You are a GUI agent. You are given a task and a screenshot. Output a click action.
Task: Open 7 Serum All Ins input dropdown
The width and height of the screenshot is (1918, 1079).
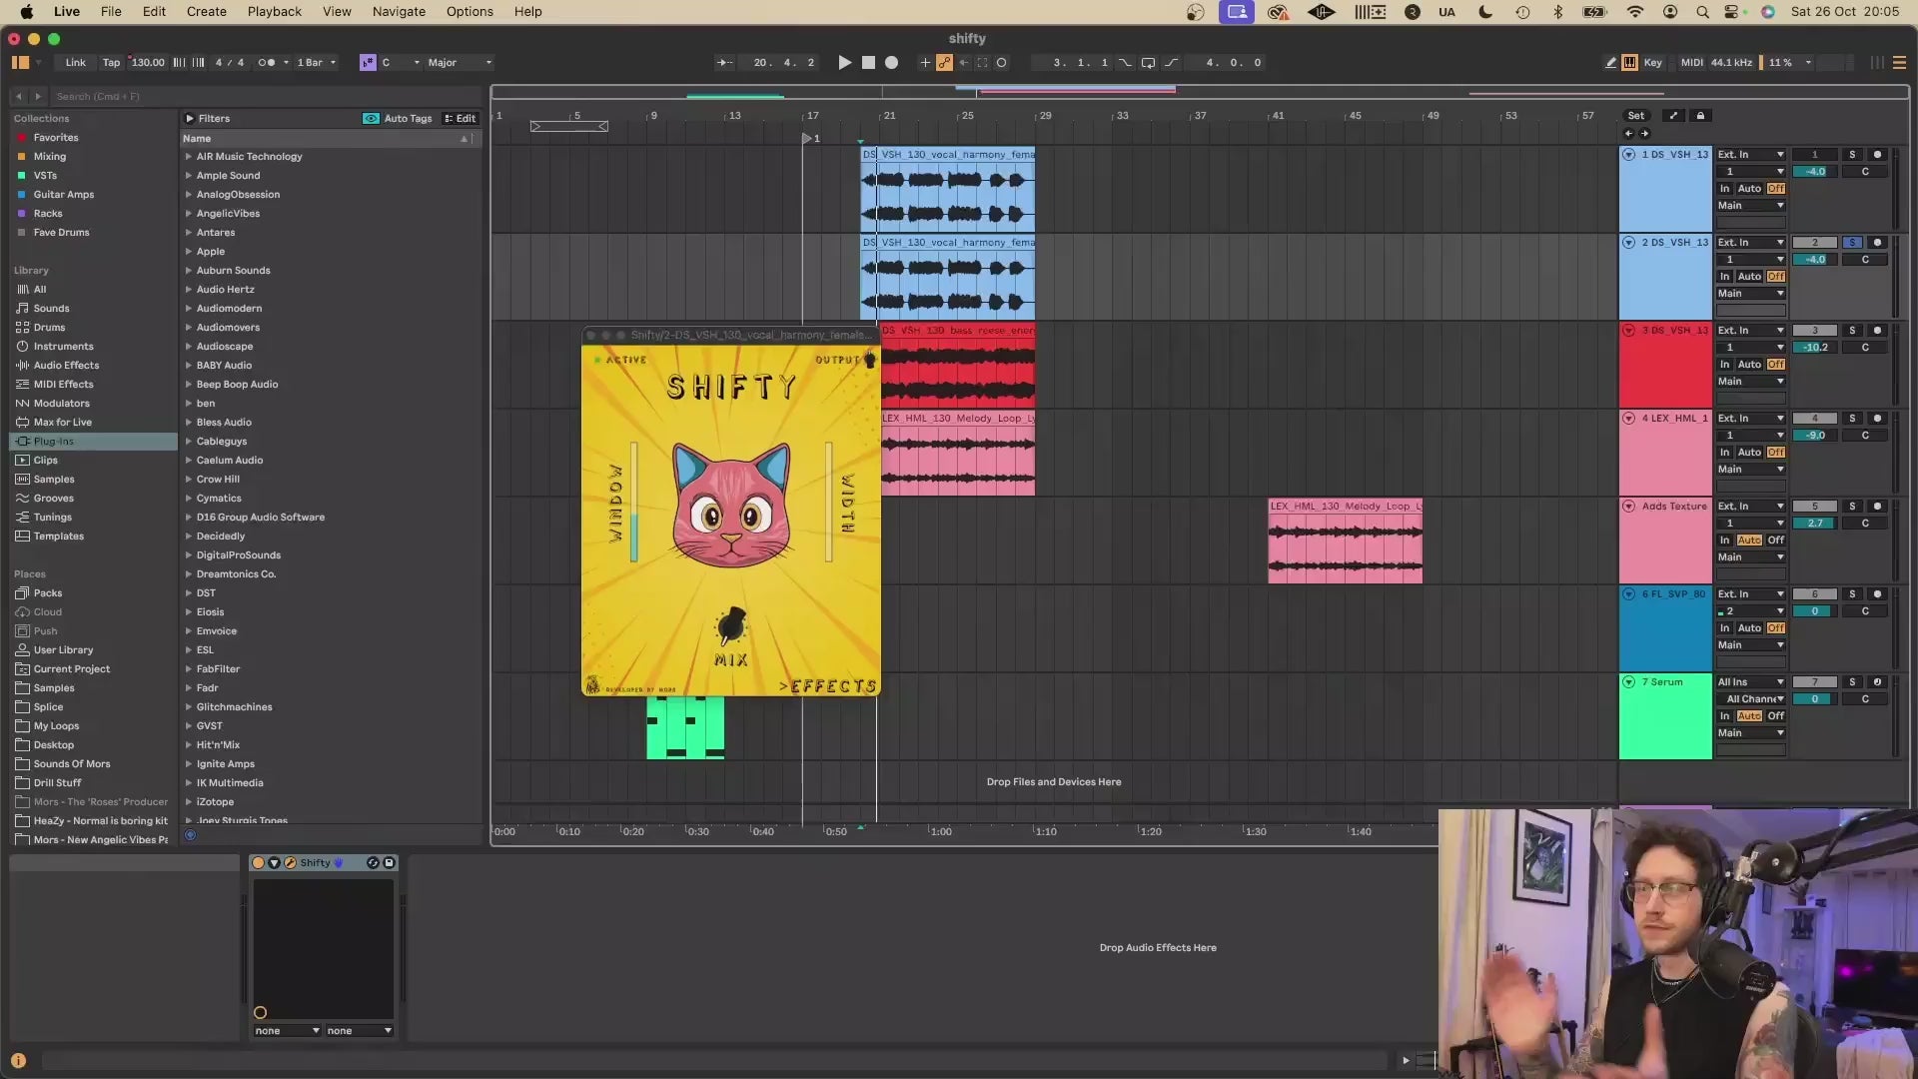(x=1750, y=682)
